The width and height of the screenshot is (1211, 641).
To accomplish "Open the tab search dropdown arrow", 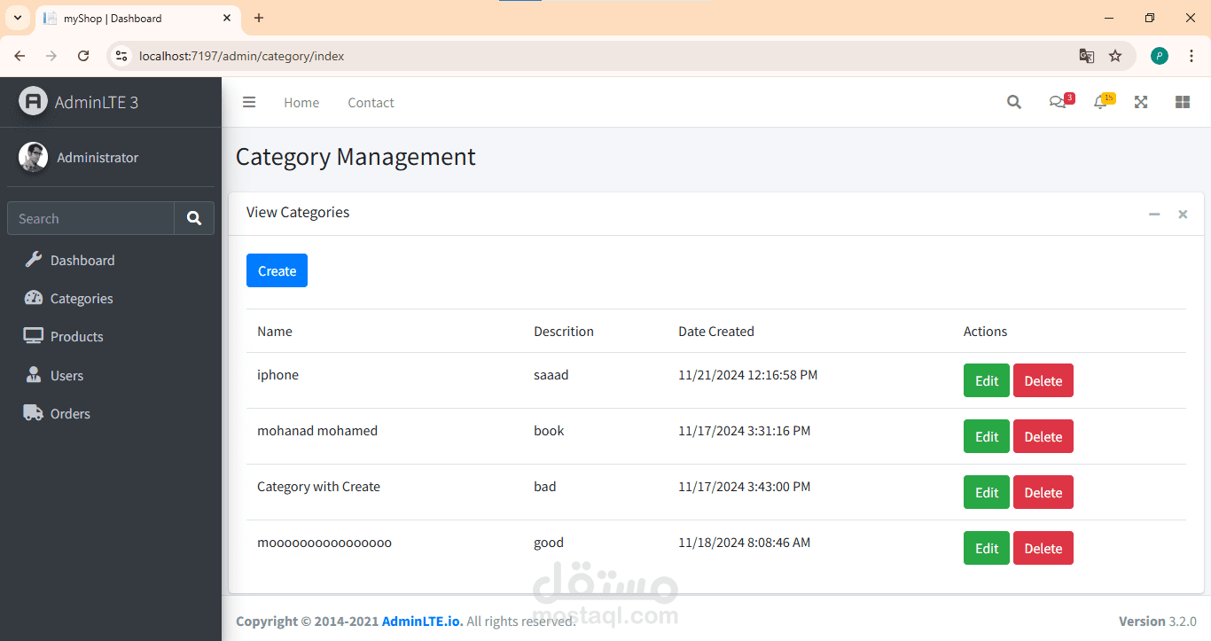I will (17, 18).
